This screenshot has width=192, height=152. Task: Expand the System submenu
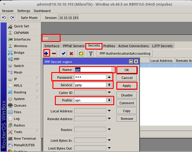pos(38,99)
